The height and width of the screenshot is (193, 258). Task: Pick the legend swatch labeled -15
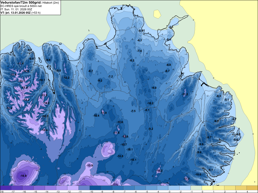(x=39, y=188)
